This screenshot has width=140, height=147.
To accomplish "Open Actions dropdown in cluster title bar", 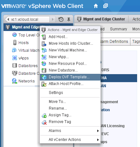I will 136,19.
